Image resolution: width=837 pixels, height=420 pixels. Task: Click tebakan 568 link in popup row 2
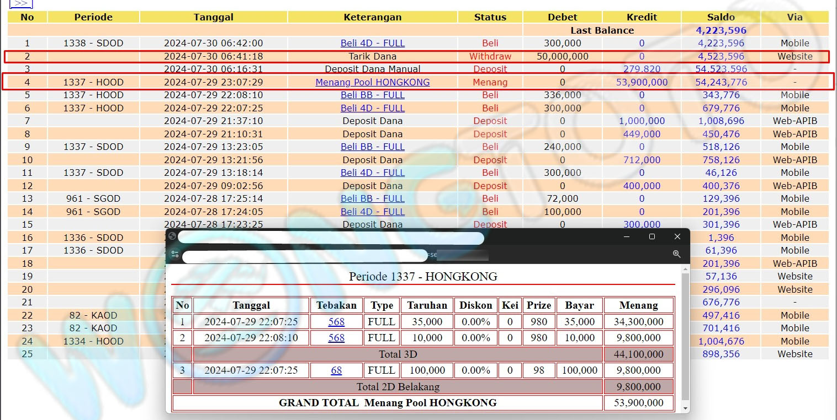point(336,338)
